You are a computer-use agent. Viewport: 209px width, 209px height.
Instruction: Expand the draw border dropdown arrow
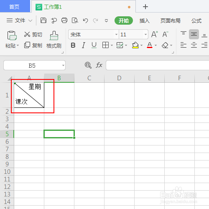pyautogui.click(x=126, y=45)
